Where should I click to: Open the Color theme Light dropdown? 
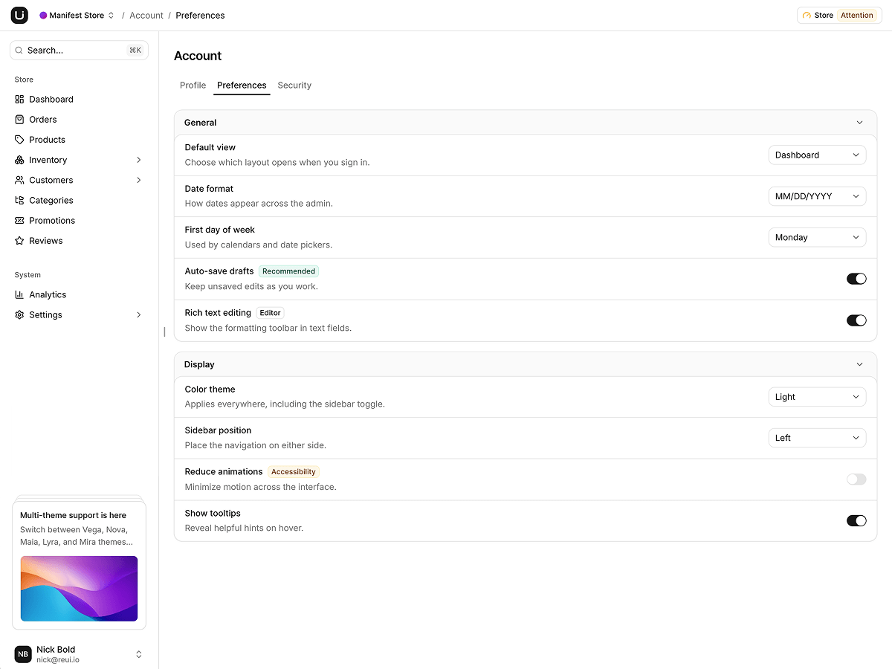coord(817,397)
